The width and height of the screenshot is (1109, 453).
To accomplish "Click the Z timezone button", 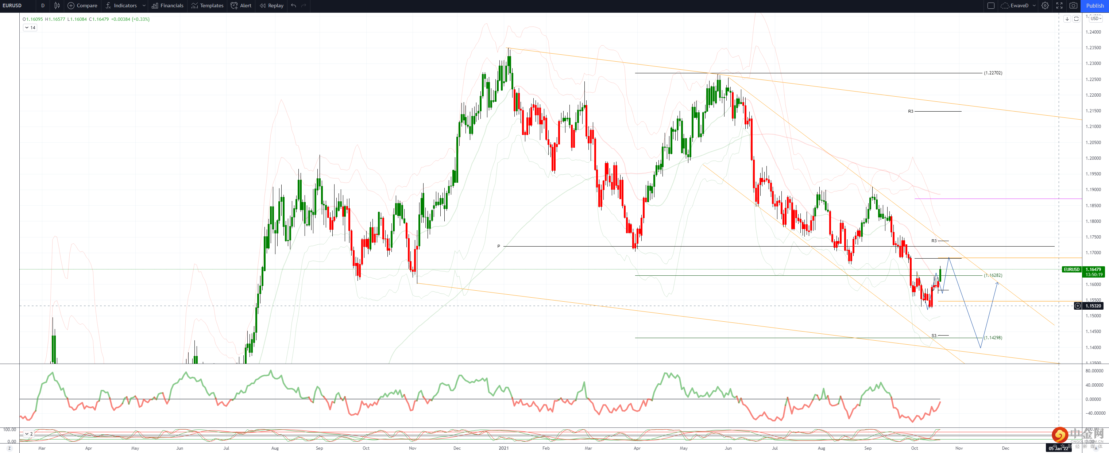I will click(x=9, y=448).
